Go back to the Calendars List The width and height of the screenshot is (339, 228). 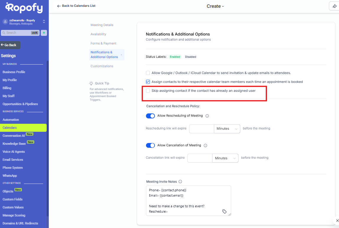coord(76,6)
